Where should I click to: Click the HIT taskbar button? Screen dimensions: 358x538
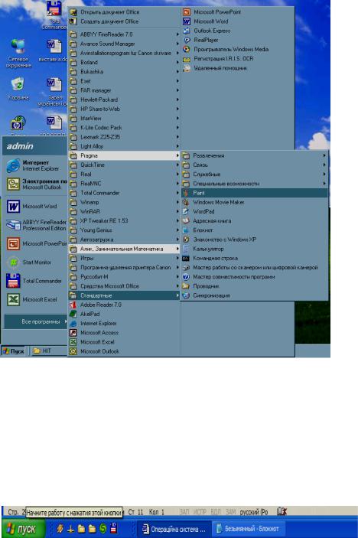48,351
